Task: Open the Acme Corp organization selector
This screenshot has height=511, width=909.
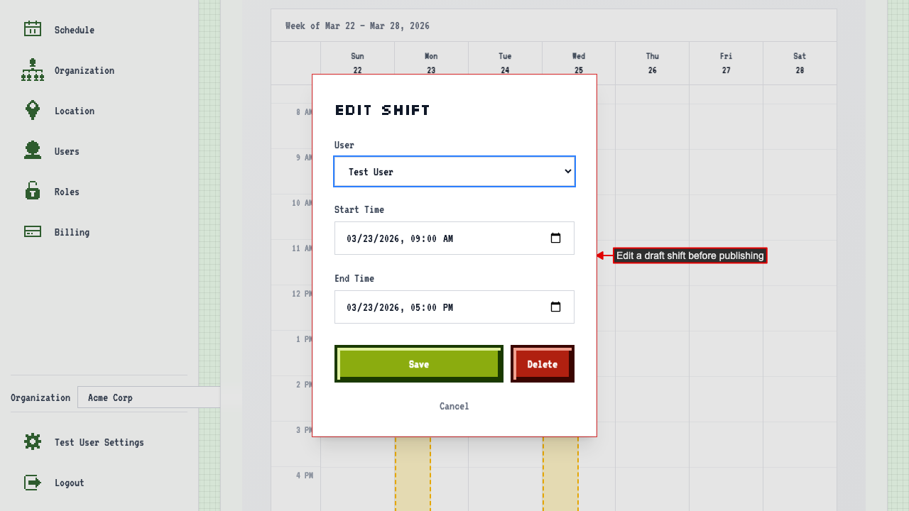Action: coord(148,397)
